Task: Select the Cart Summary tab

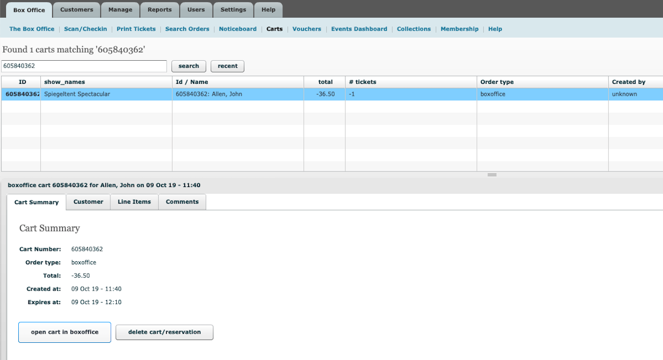Action: (37, 202)
